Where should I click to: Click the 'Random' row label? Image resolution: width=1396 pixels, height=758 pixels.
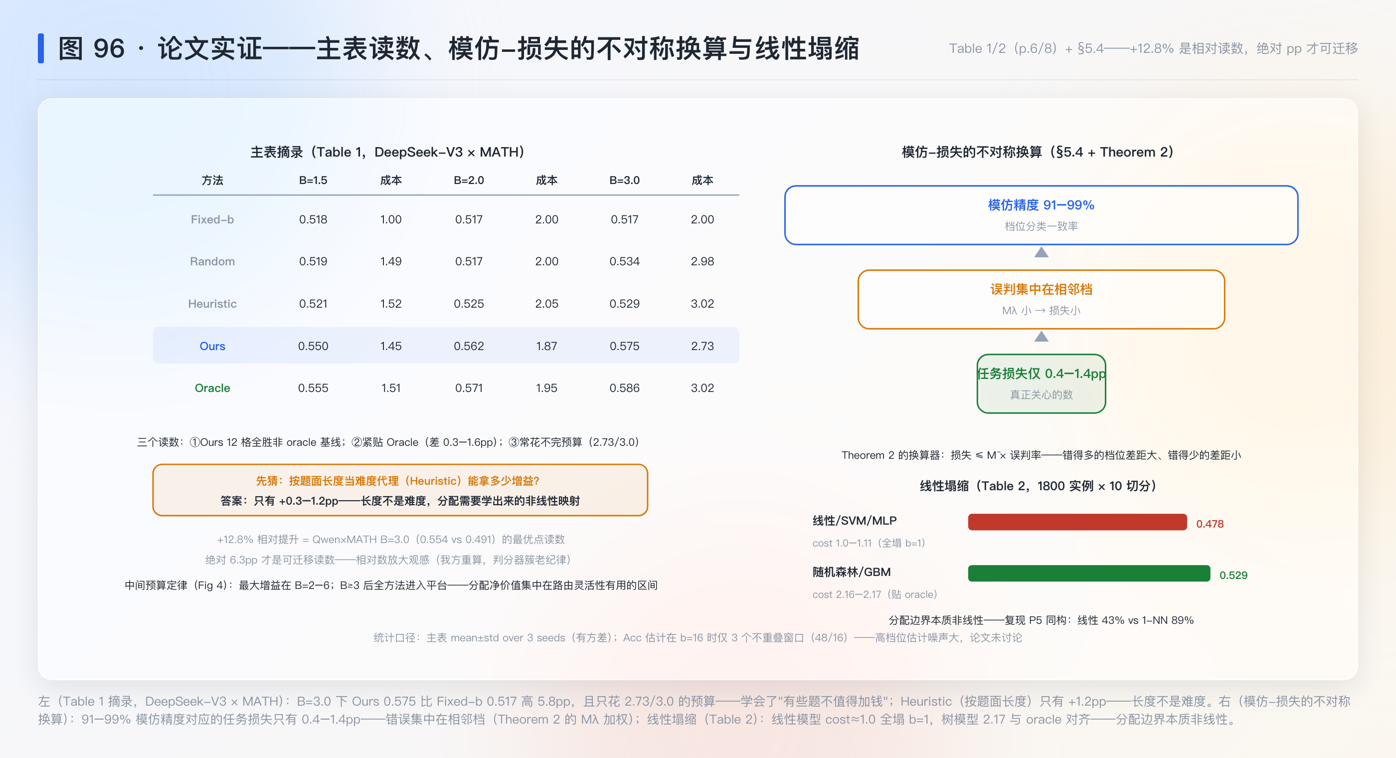pyautogui.click(x=212, y=261)
